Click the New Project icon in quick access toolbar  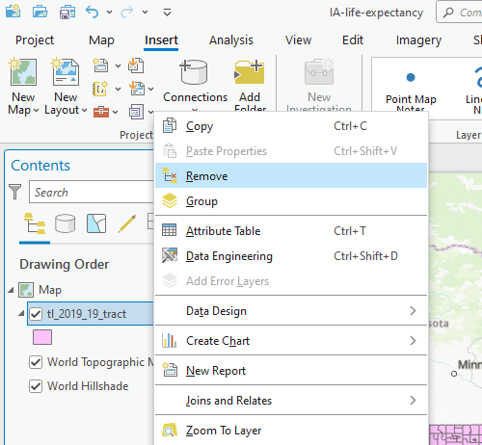click(x=13, y=12)
